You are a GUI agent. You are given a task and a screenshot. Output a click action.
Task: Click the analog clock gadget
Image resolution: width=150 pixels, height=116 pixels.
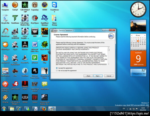(x=138, y=9)
